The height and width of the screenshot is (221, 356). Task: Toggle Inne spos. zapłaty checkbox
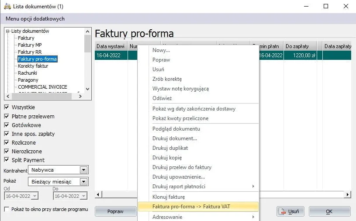click(7, 134)
